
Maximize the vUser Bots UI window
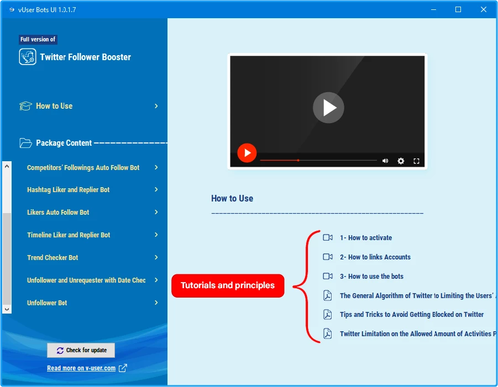(458, 9)
